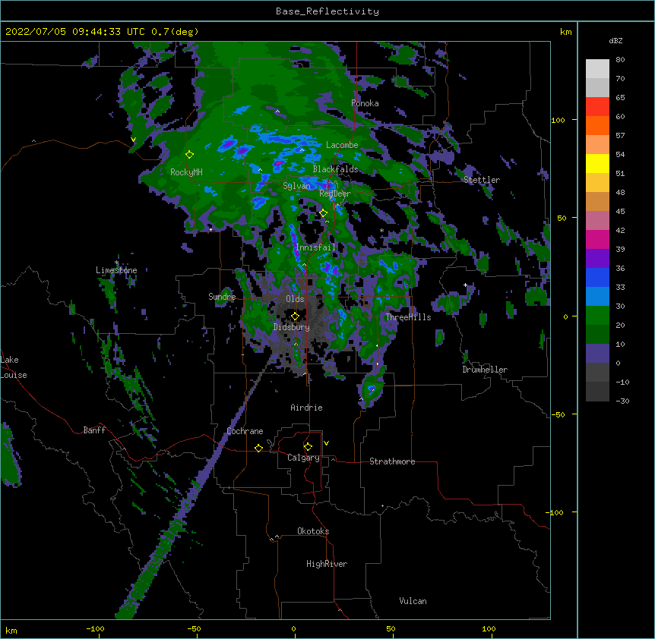This screenshot has width=655, height=639.
Task: Pick the yellow 51-54 dBZ legend swatch
Action: (x=597, y=163)
